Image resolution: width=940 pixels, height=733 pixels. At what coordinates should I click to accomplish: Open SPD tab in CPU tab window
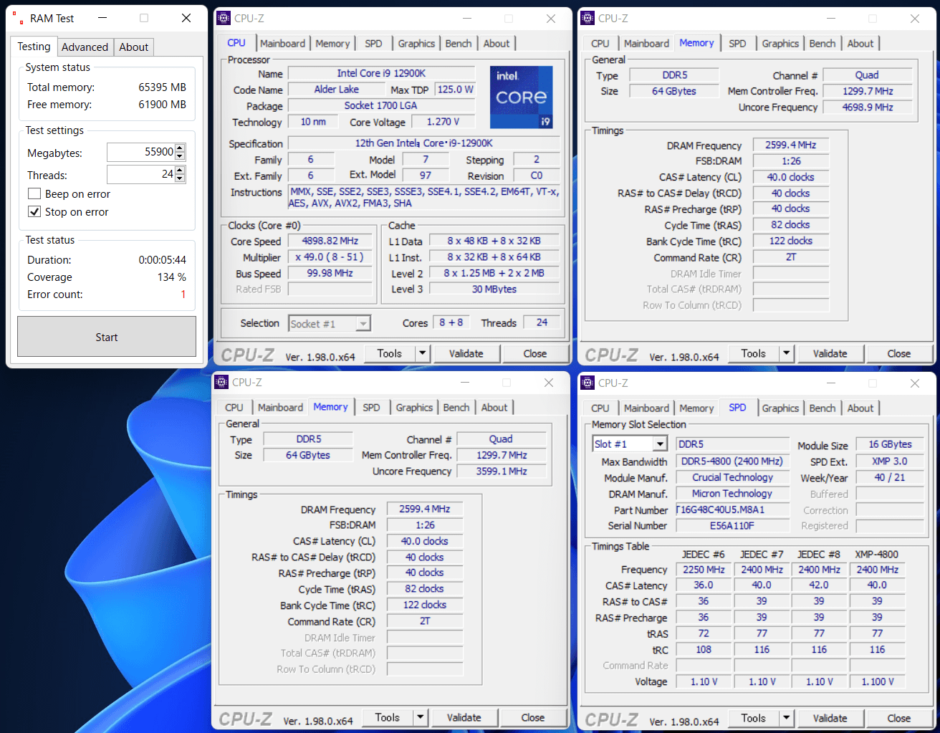pyautogui.click(x=373, y=44)
